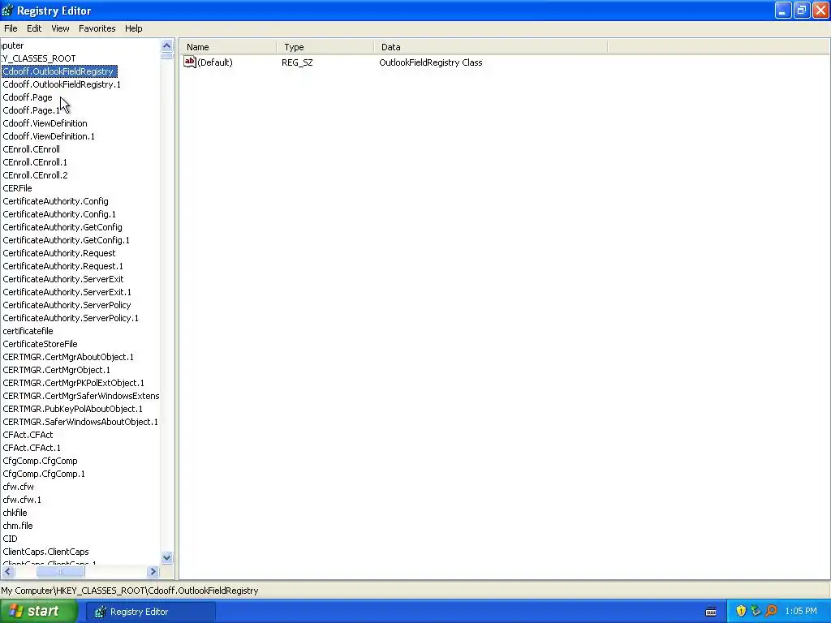Select CERTMGR.SaferWindowsAboutObject.1 key
The width and height of the screenshot is (831, 623).
tap(80, 422)
